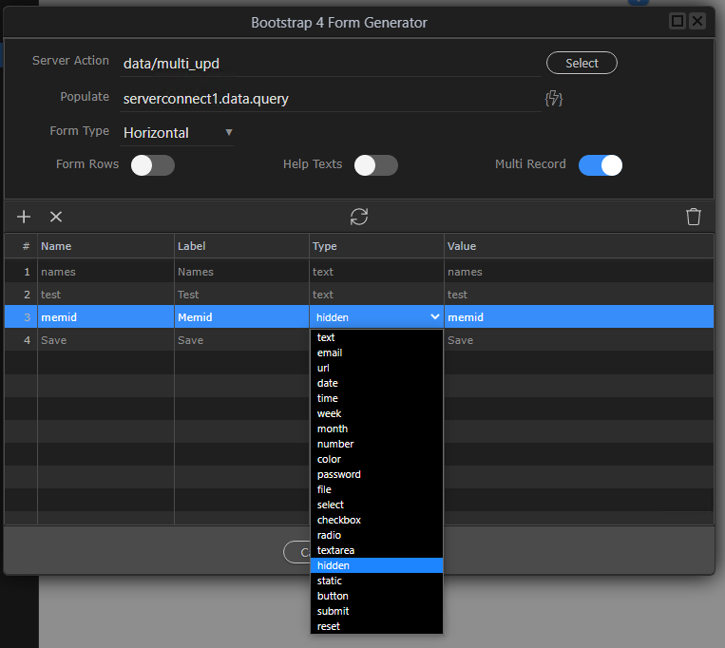This screenshot has width=725, height=648.
Task: Click the Select button for Server Action
Action: (582, 64)
